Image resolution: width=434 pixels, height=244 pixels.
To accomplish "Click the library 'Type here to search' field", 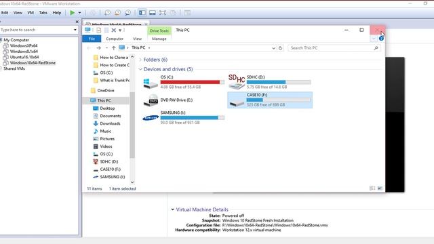I will 36,30.
